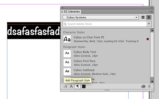Screen dimensions: 159x99
Task: Open Creative Cloud sync status icon
Action: (x=143, y=87)
